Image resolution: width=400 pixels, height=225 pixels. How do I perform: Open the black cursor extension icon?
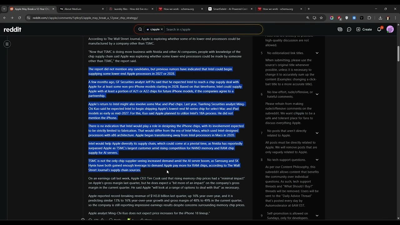tap(362, 18)
